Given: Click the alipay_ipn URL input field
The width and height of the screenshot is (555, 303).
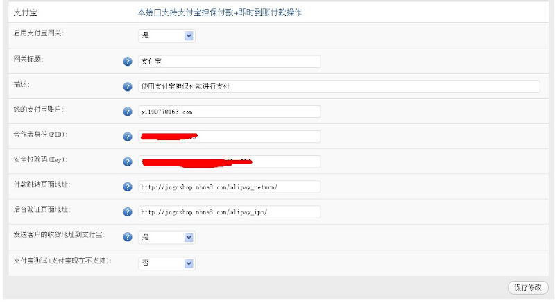Looking at the screenshot, I should 230,212.
